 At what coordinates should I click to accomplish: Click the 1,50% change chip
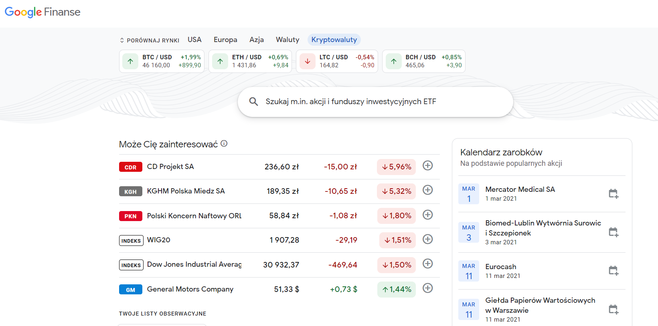396,265
